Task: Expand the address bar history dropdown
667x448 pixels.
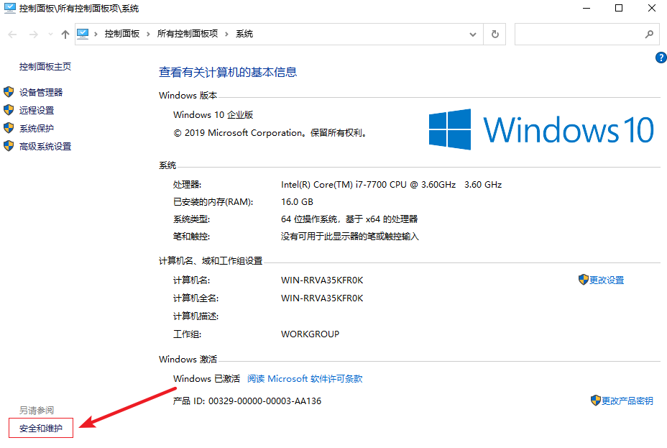Action: pyautogui.click(x=472, y=34)
